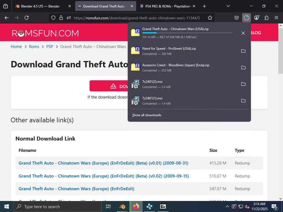Close the Download Grand Theft Auto tab
This screenshot has height=212, width=283.
point(132,6)
